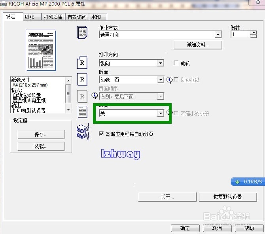This screenshot has width=265, height=234.
Task: Switch to the 纸张 tab
Action: (32, 17)
